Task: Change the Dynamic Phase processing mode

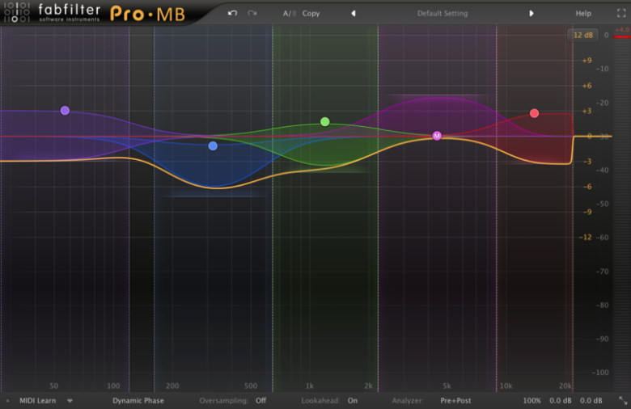Action: (x=138, y=401)
